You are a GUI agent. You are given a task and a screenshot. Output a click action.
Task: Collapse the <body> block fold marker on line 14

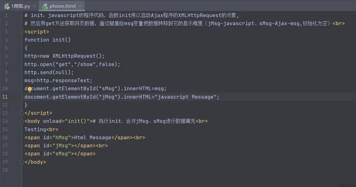pos(22,121)
